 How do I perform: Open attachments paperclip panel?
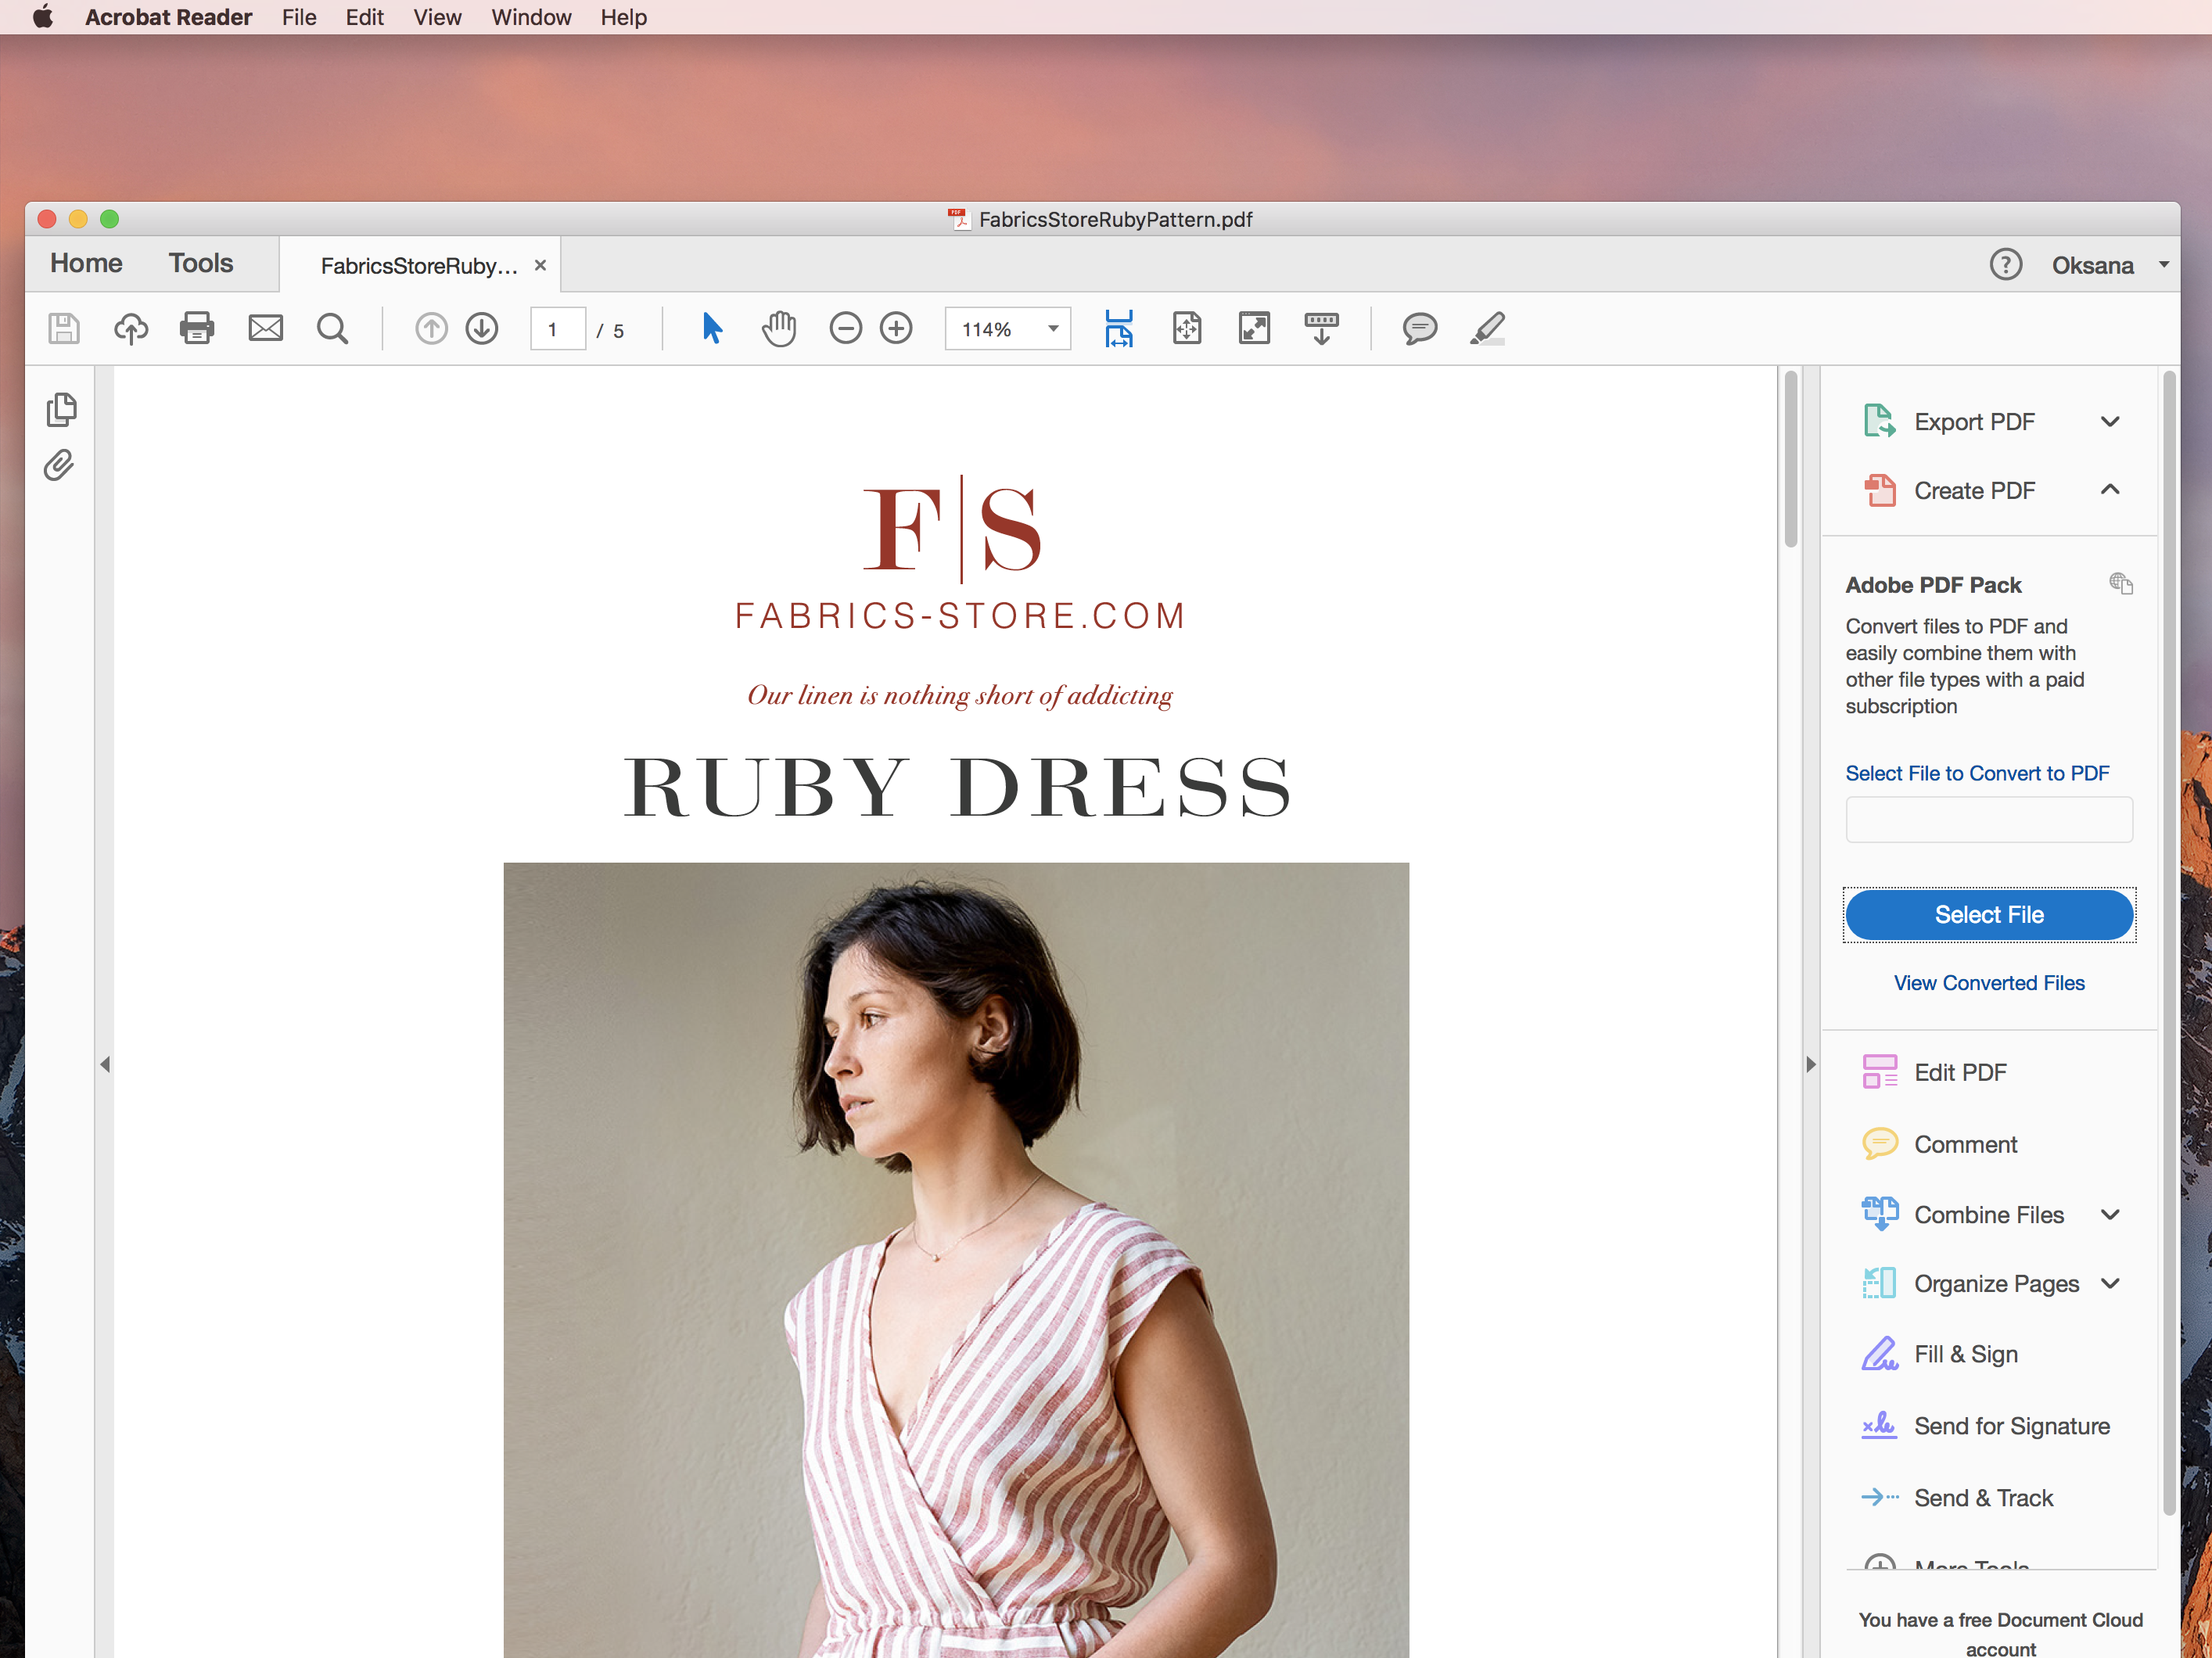59,466
